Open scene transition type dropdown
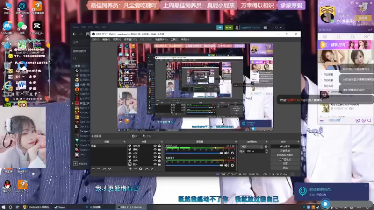 252,147
